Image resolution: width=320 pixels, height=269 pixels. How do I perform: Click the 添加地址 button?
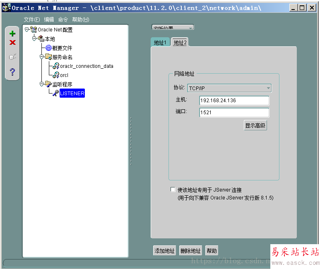[164, 251]
